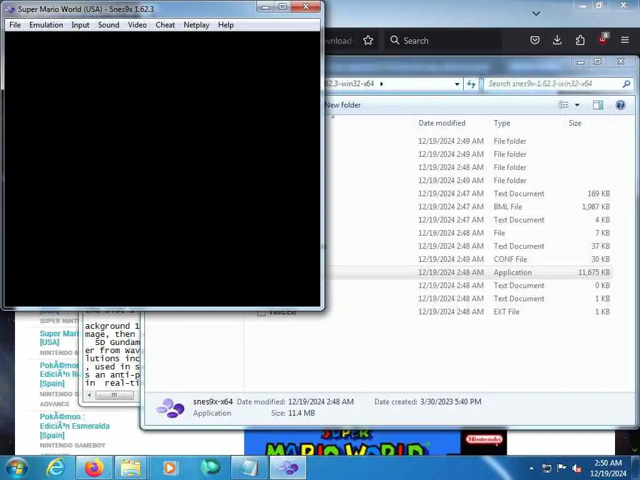Expand Firefox list all tabs chevron

(x=536, y=14)
